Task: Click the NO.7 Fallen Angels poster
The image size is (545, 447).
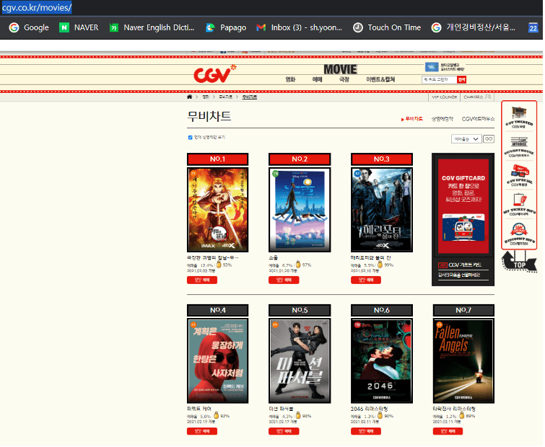Action: (463, 361)
